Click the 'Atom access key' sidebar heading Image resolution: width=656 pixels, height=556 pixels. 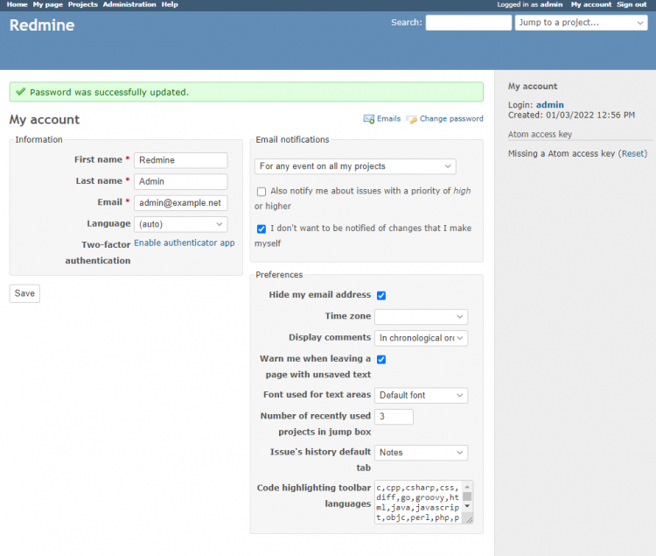click(x=540, y=134)
